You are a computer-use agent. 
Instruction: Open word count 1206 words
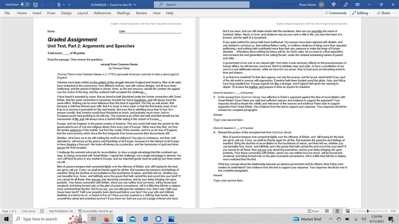click(28, 211)
